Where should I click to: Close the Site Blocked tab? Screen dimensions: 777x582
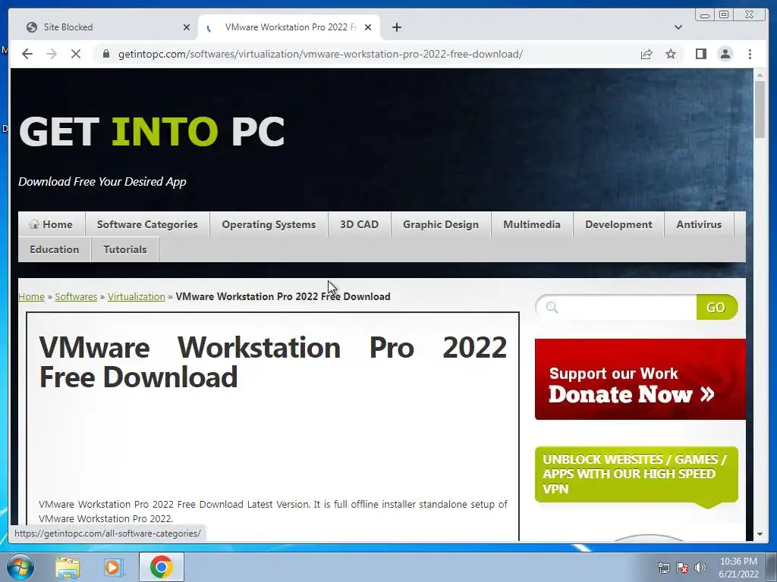pos(187,27)
